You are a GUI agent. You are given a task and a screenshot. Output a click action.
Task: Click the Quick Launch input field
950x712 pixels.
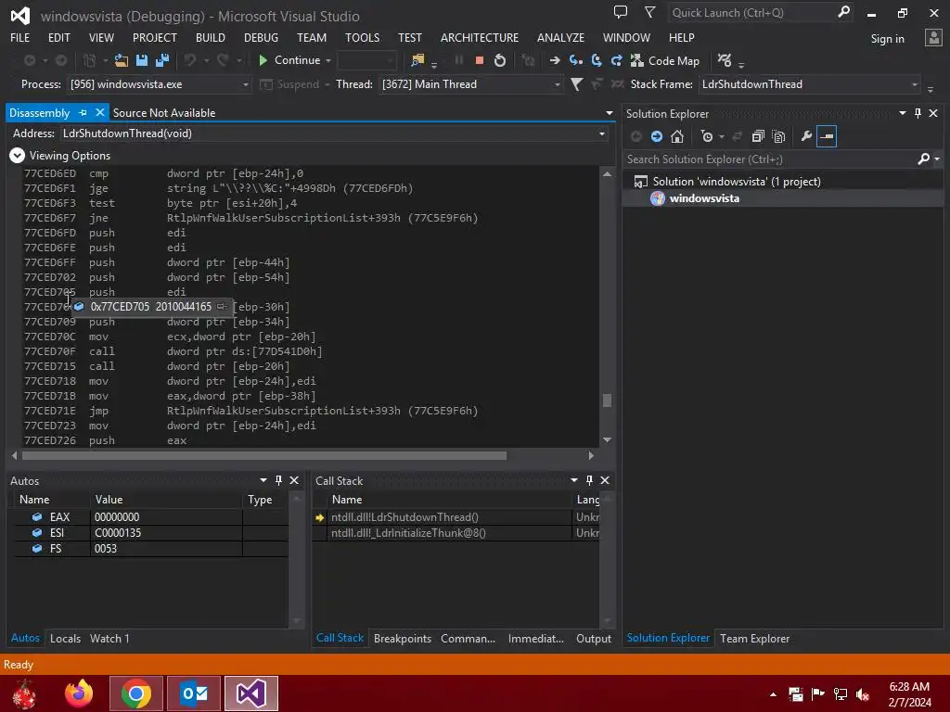tap(751, 13)
